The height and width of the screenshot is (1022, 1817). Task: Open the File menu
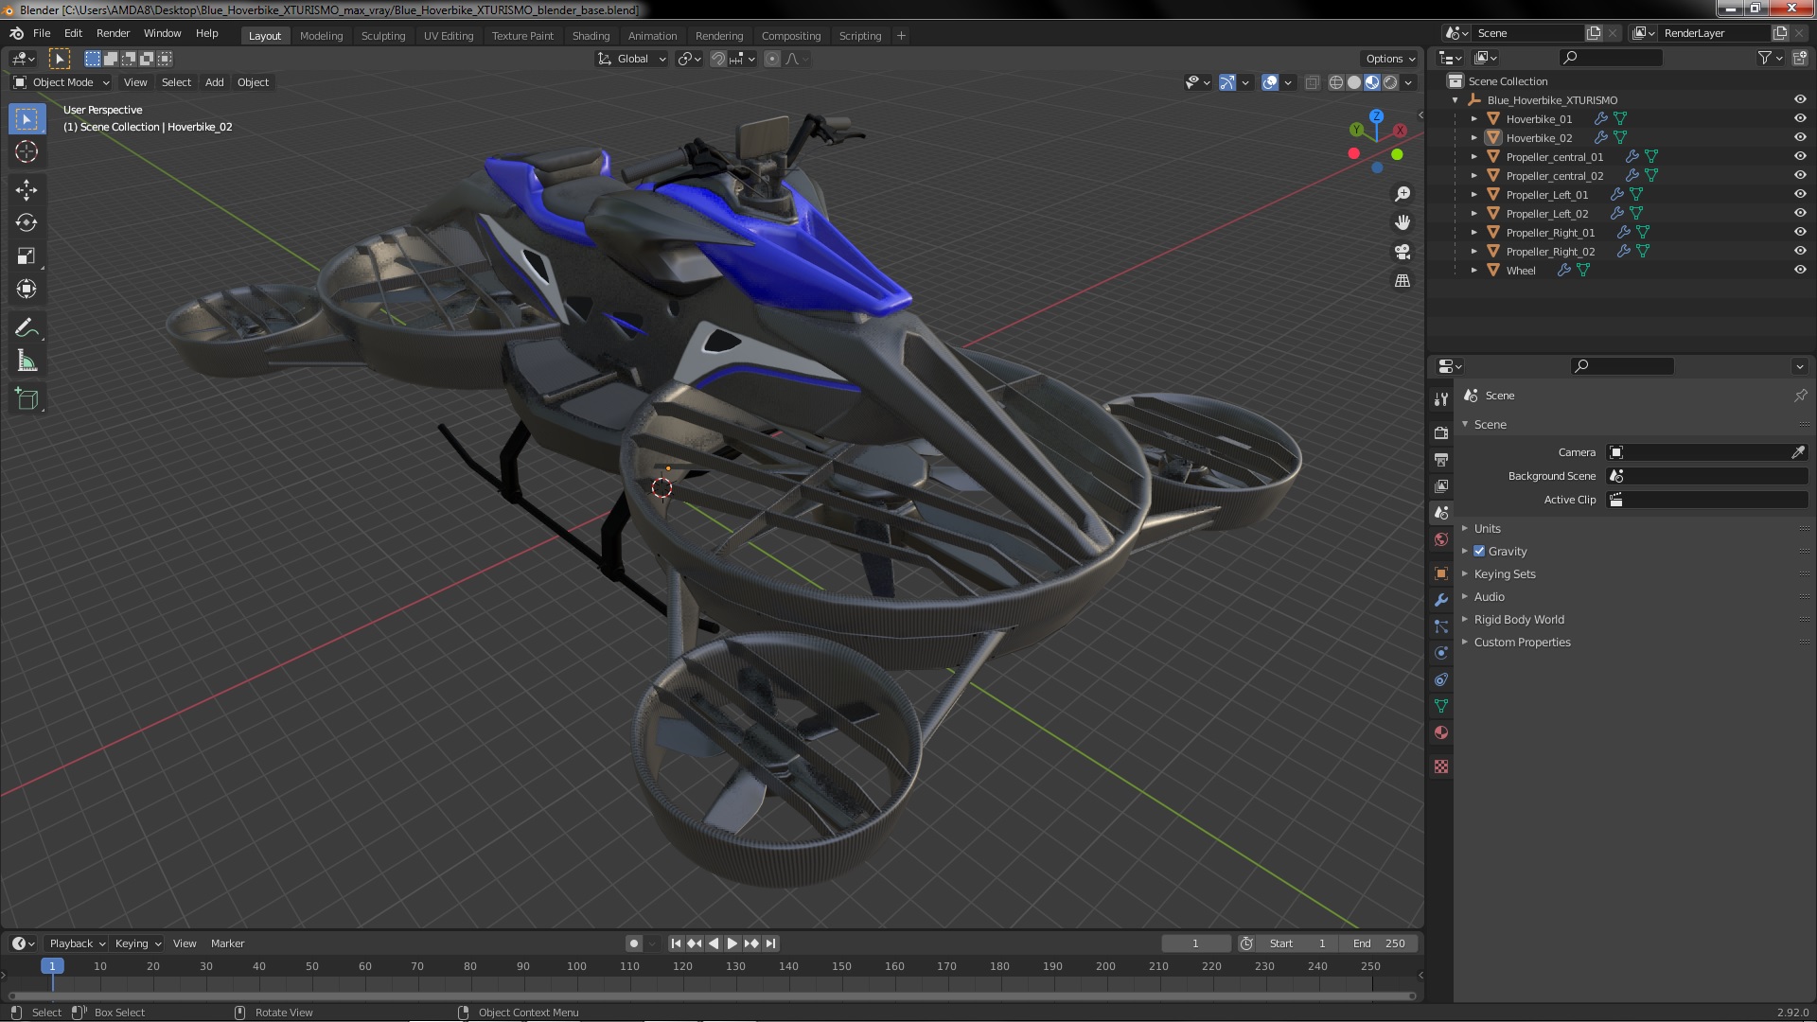point(42,33)
